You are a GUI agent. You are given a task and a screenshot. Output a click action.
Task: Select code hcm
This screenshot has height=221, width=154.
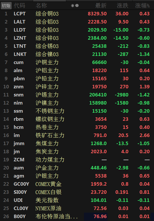click(x=19, y=127)
